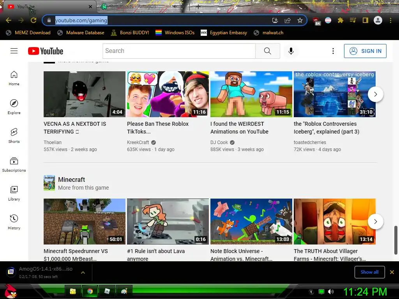Open History in sidebar
Viewport: 399px width, 299px height.
coord(14,222)
